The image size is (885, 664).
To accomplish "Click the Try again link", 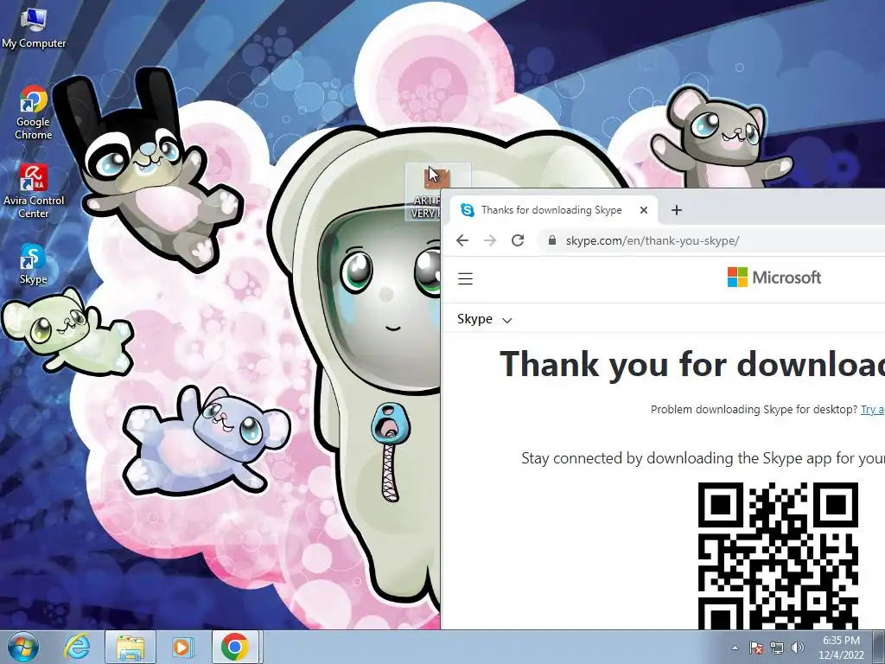I will (x=873, y=409).
